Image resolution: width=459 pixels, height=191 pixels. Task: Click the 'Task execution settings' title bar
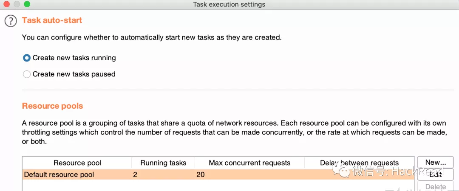[x=229, y=4]
